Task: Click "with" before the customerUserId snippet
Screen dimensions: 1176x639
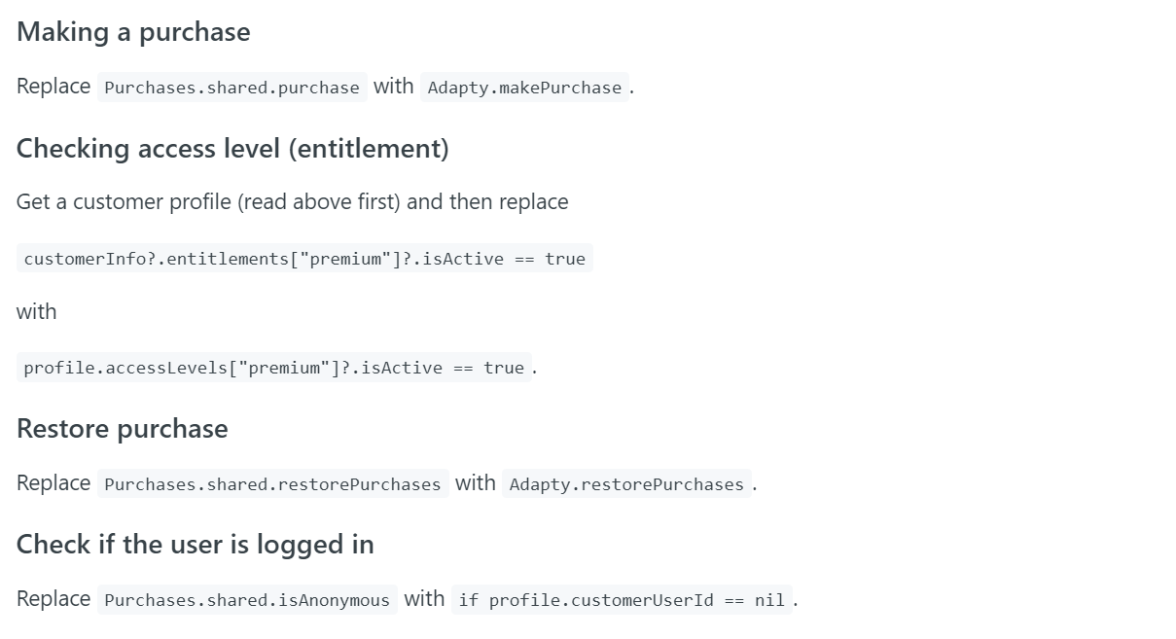Action: point(424,599)
